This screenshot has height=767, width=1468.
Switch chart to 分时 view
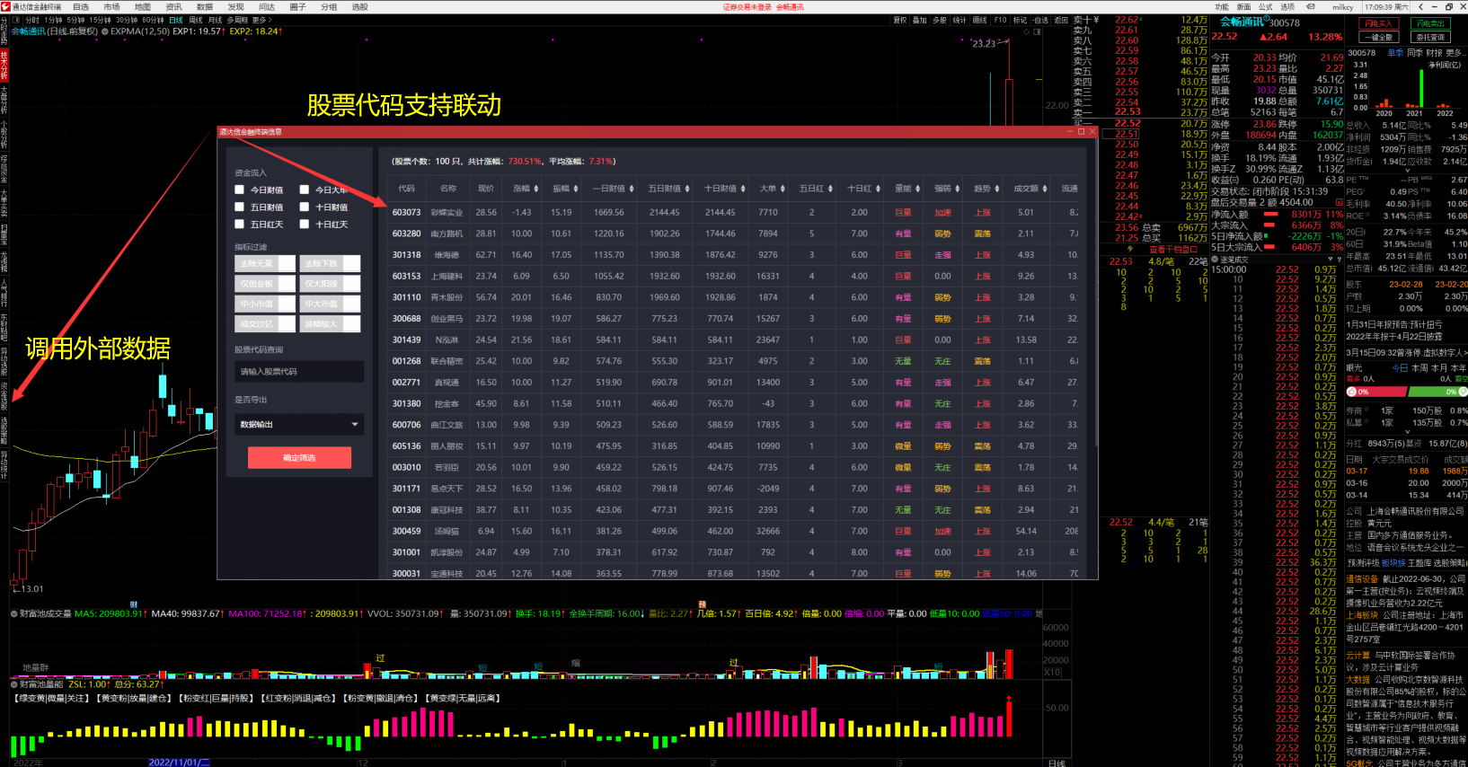32,20
